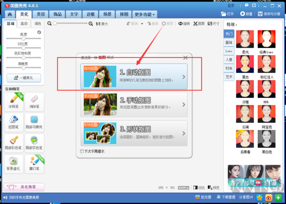Expand the undo history dropdown arrow
This screenshot has width=286, height=204.
(x=142, y=24)
